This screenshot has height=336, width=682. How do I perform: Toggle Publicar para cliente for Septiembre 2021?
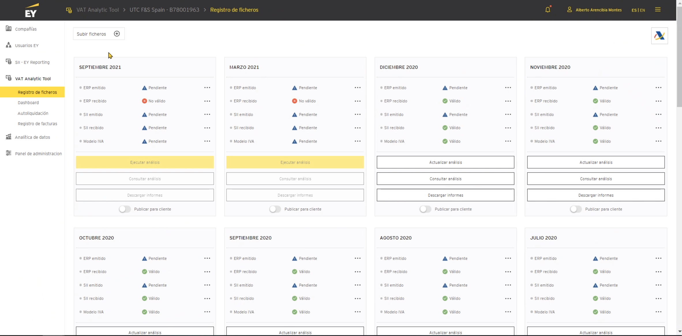(125, 209)
